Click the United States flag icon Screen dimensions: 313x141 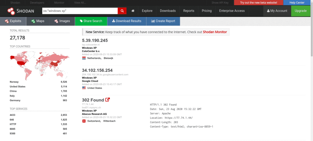tap(84, 88)
